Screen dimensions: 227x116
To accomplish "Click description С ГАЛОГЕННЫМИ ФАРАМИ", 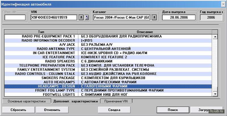I will point(104,86).
